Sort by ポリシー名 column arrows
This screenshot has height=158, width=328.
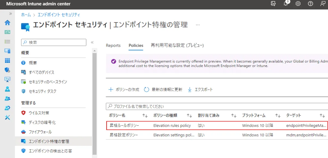tap(145, 116)
